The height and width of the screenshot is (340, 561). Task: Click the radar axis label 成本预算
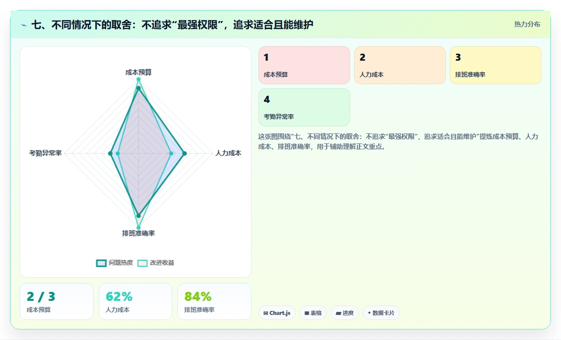tap(138, 72)
